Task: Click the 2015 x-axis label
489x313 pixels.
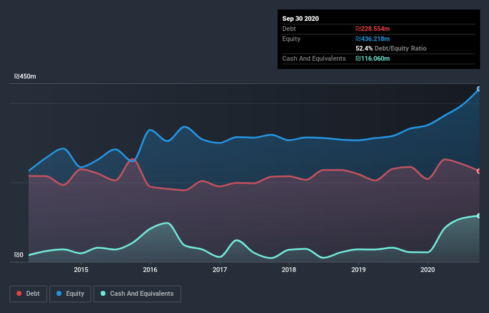Action: (81, 270)
